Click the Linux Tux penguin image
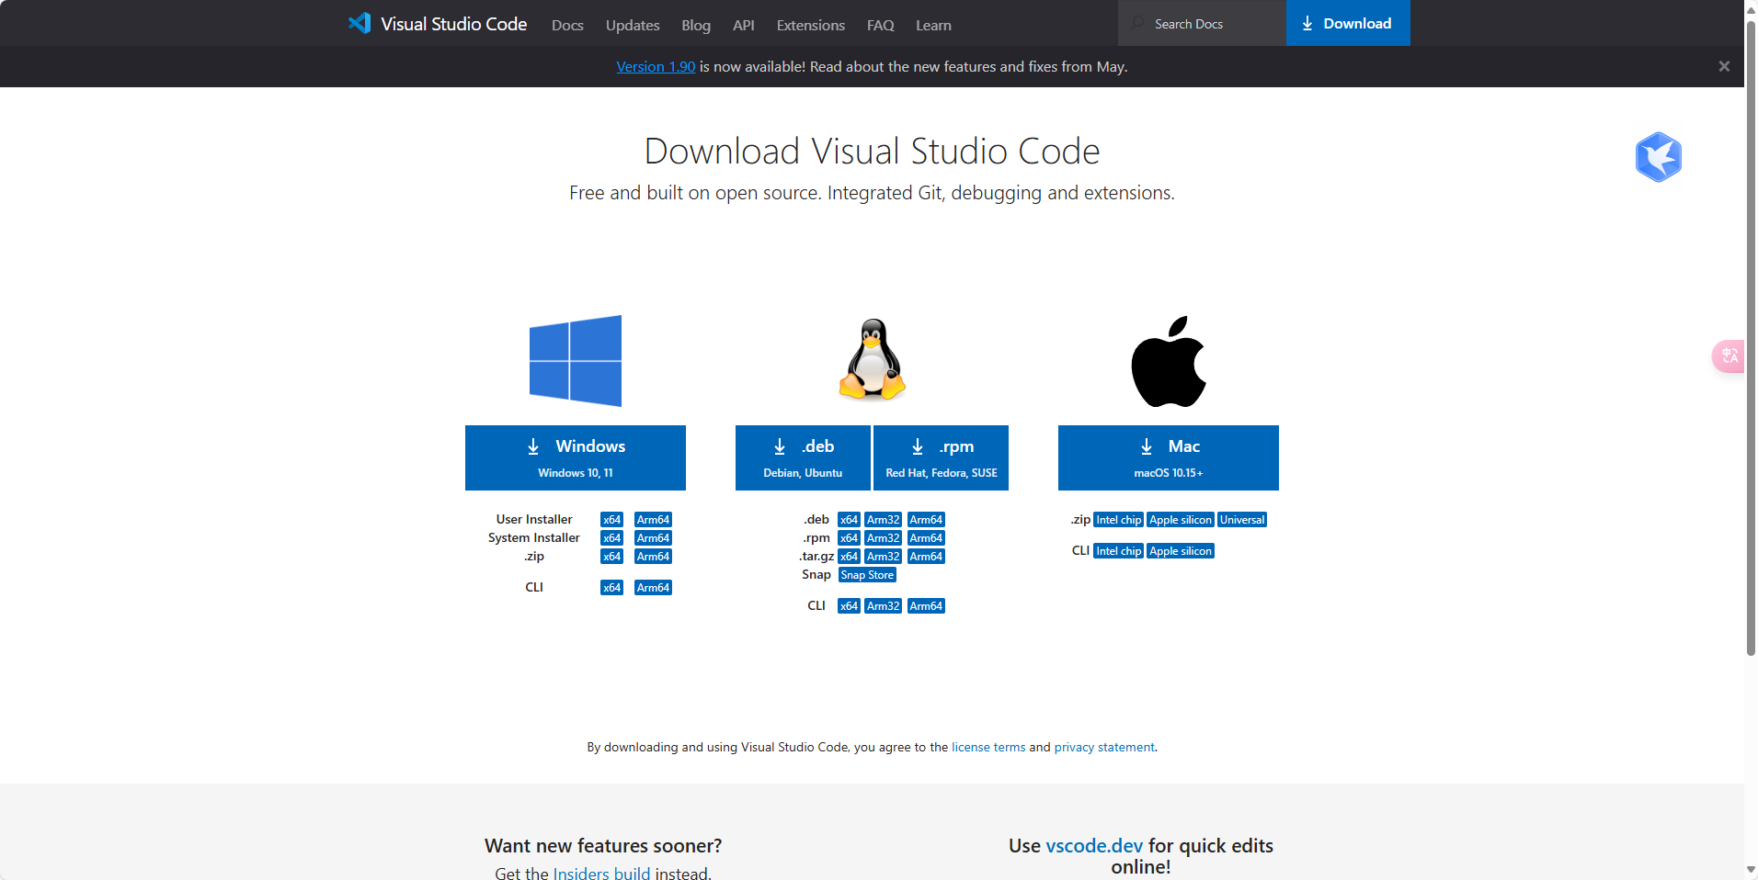 tap(873, 359)
